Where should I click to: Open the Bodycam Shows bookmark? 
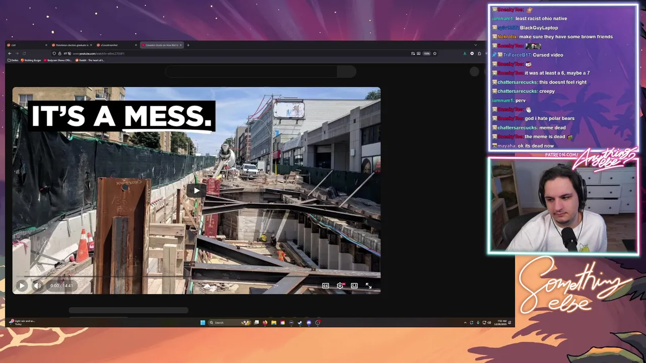click(59, 60)
